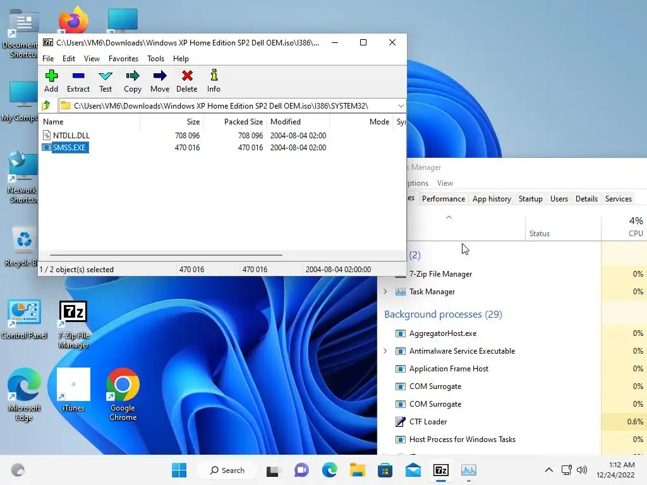Expand the Task Manager process entry
Viewport: 647px width, 485px height.
coord(385,292)
